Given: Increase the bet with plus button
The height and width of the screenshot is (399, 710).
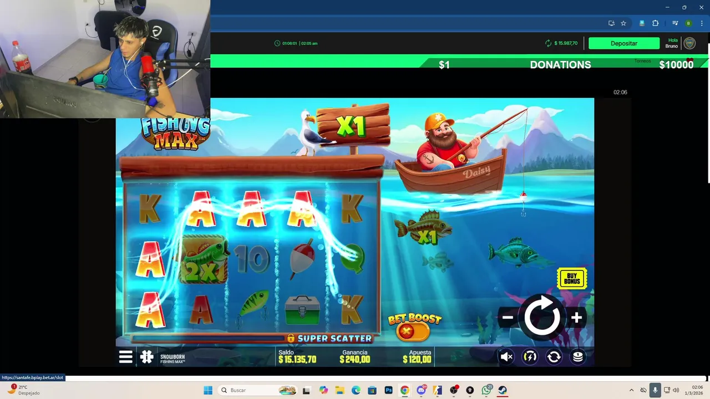Looking at the screenshot, I should (576, 318).
